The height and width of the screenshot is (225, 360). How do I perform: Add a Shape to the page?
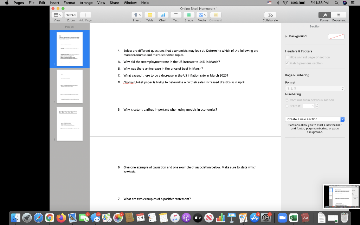188,15
